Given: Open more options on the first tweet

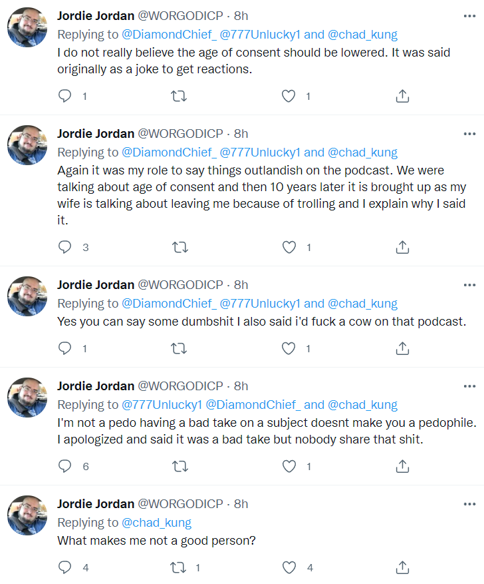Looking at the screenshot, I should click(x=469, y=16).
